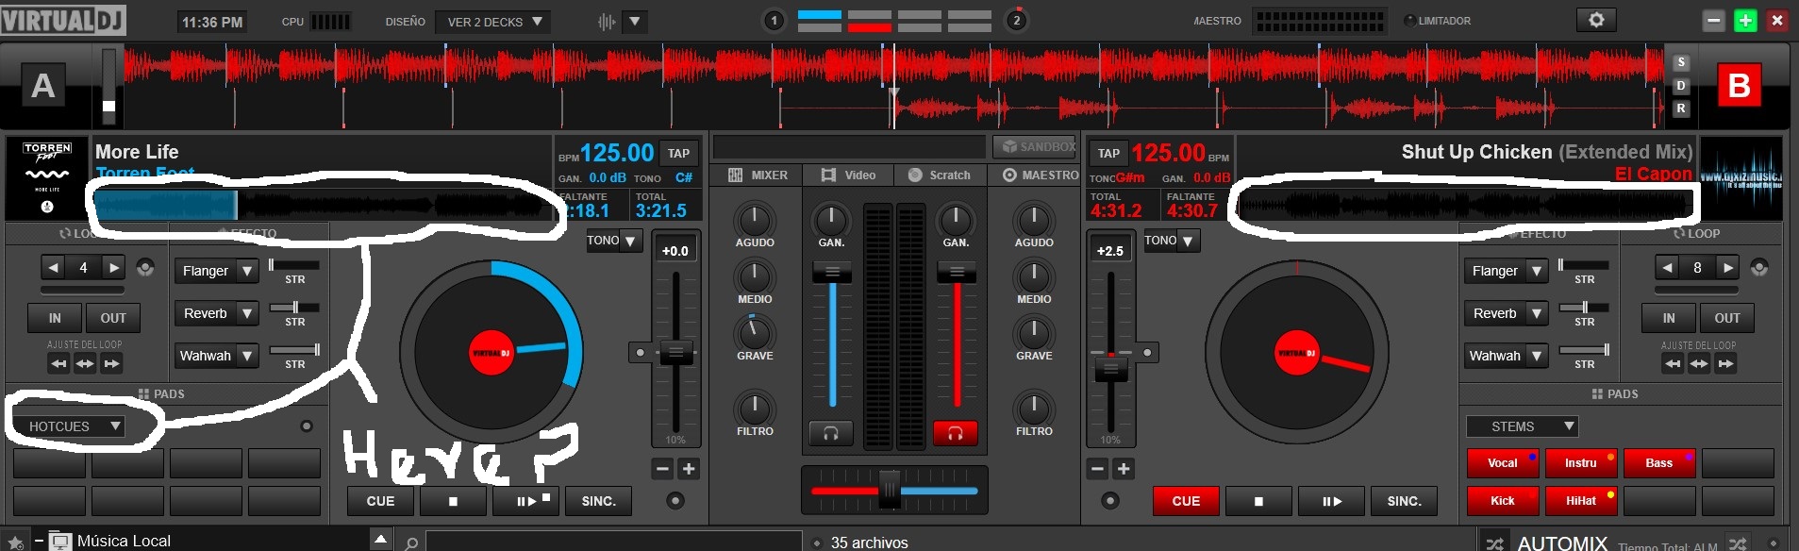Click left deck loop IN button
Image resolution: width=1799 pixels, height=551 pixels.
click(x=55, y=318)
